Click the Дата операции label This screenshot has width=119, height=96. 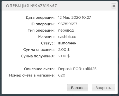point(40,18)
